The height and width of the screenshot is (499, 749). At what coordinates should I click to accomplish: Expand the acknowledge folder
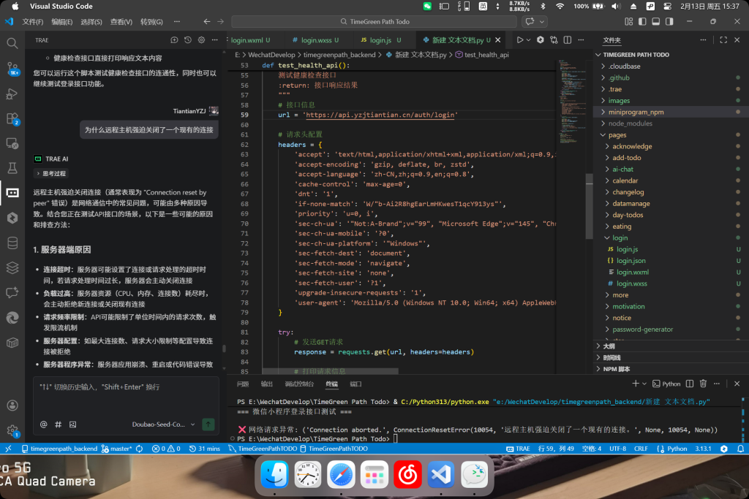pos(631,146)
